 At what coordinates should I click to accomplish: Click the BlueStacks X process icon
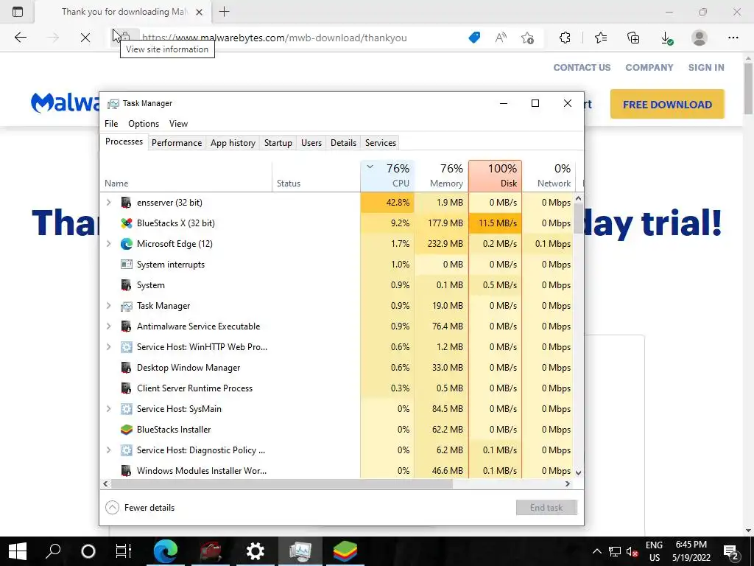click(x=126, y=223)
